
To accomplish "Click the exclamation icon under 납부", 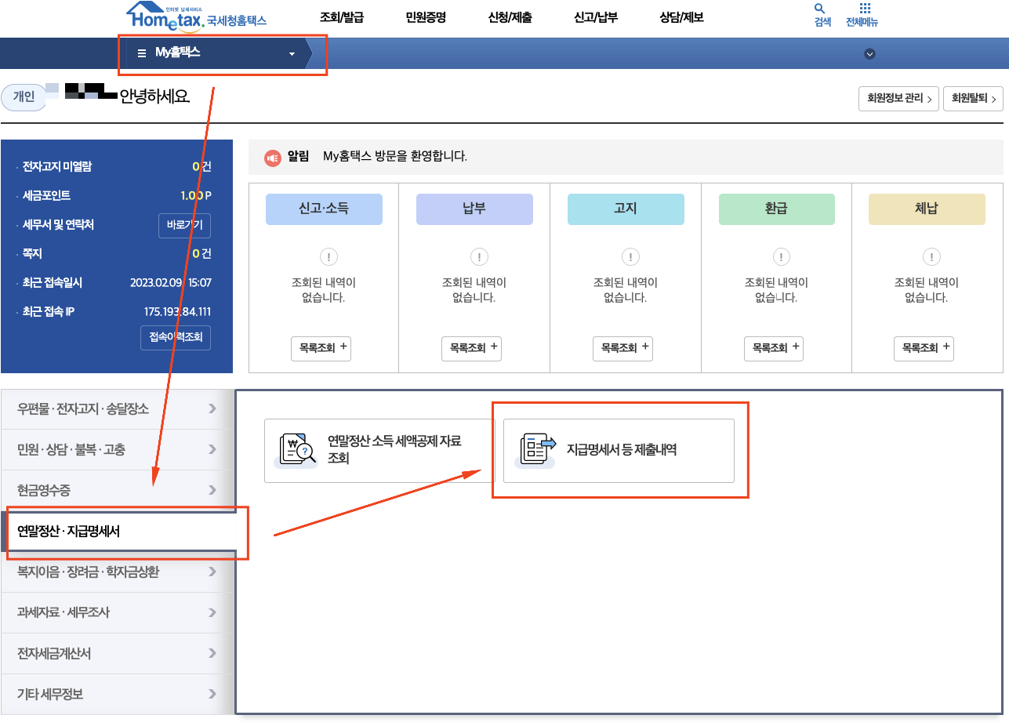I will 479,256.
